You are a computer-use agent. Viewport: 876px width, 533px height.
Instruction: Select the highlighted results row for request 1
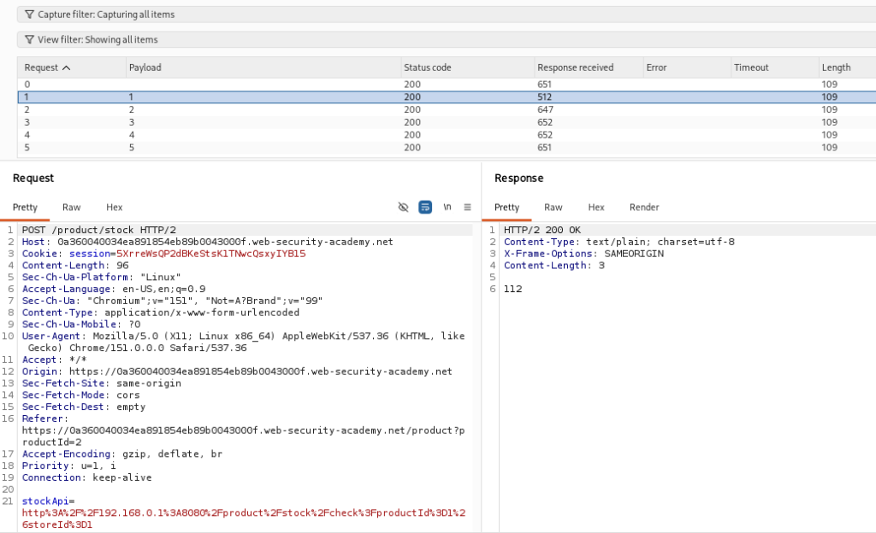(x=447, y=97)
